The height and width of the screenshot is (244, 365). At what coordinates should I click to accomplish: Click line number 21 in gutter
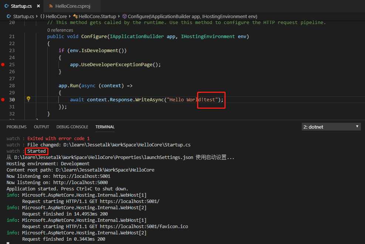tap(12, 37)
